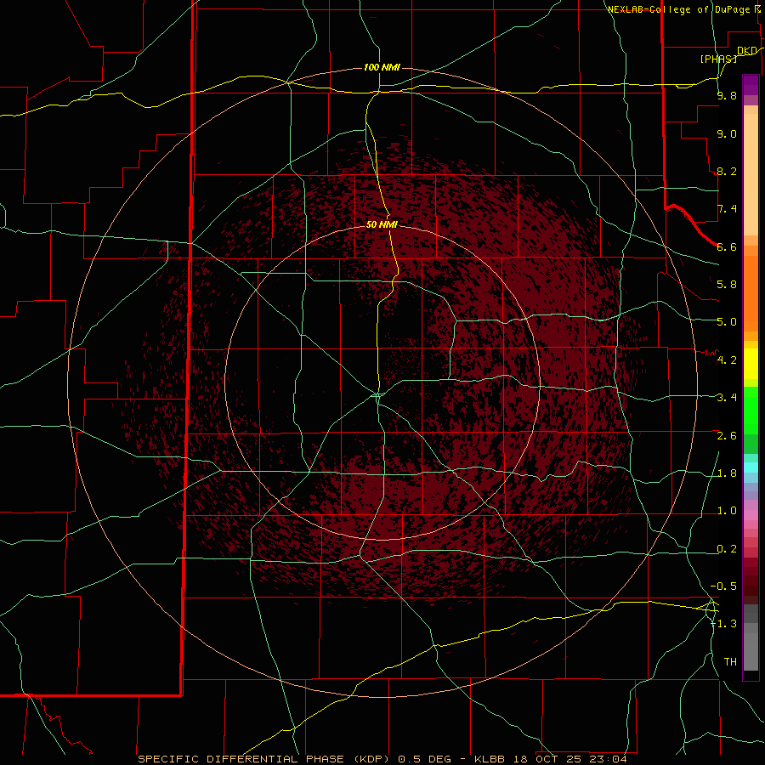Click the [PHAS] units label

coord(718,59)
